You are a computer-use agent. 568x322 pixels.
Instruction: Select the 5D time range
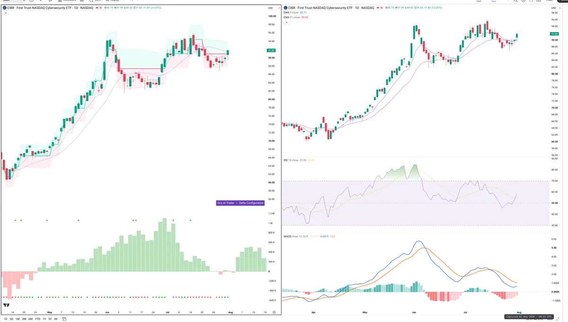(11, 319)
